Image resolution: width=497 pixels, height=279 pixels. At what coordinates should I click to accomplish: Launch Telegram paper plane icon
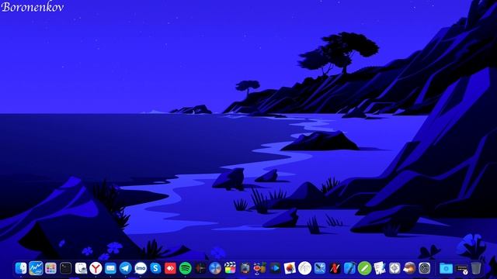[x=126, y=268]
